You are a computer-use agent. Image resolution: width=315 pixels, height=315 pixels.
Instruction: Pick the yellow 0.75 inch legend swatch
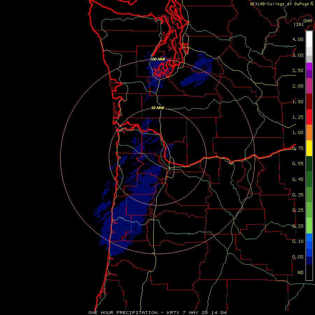[x=309, y=148]
